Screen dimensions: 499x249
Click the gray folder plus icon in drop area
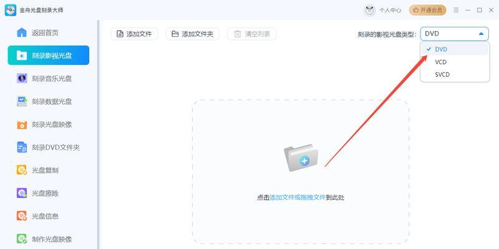(x=301, y=158)
